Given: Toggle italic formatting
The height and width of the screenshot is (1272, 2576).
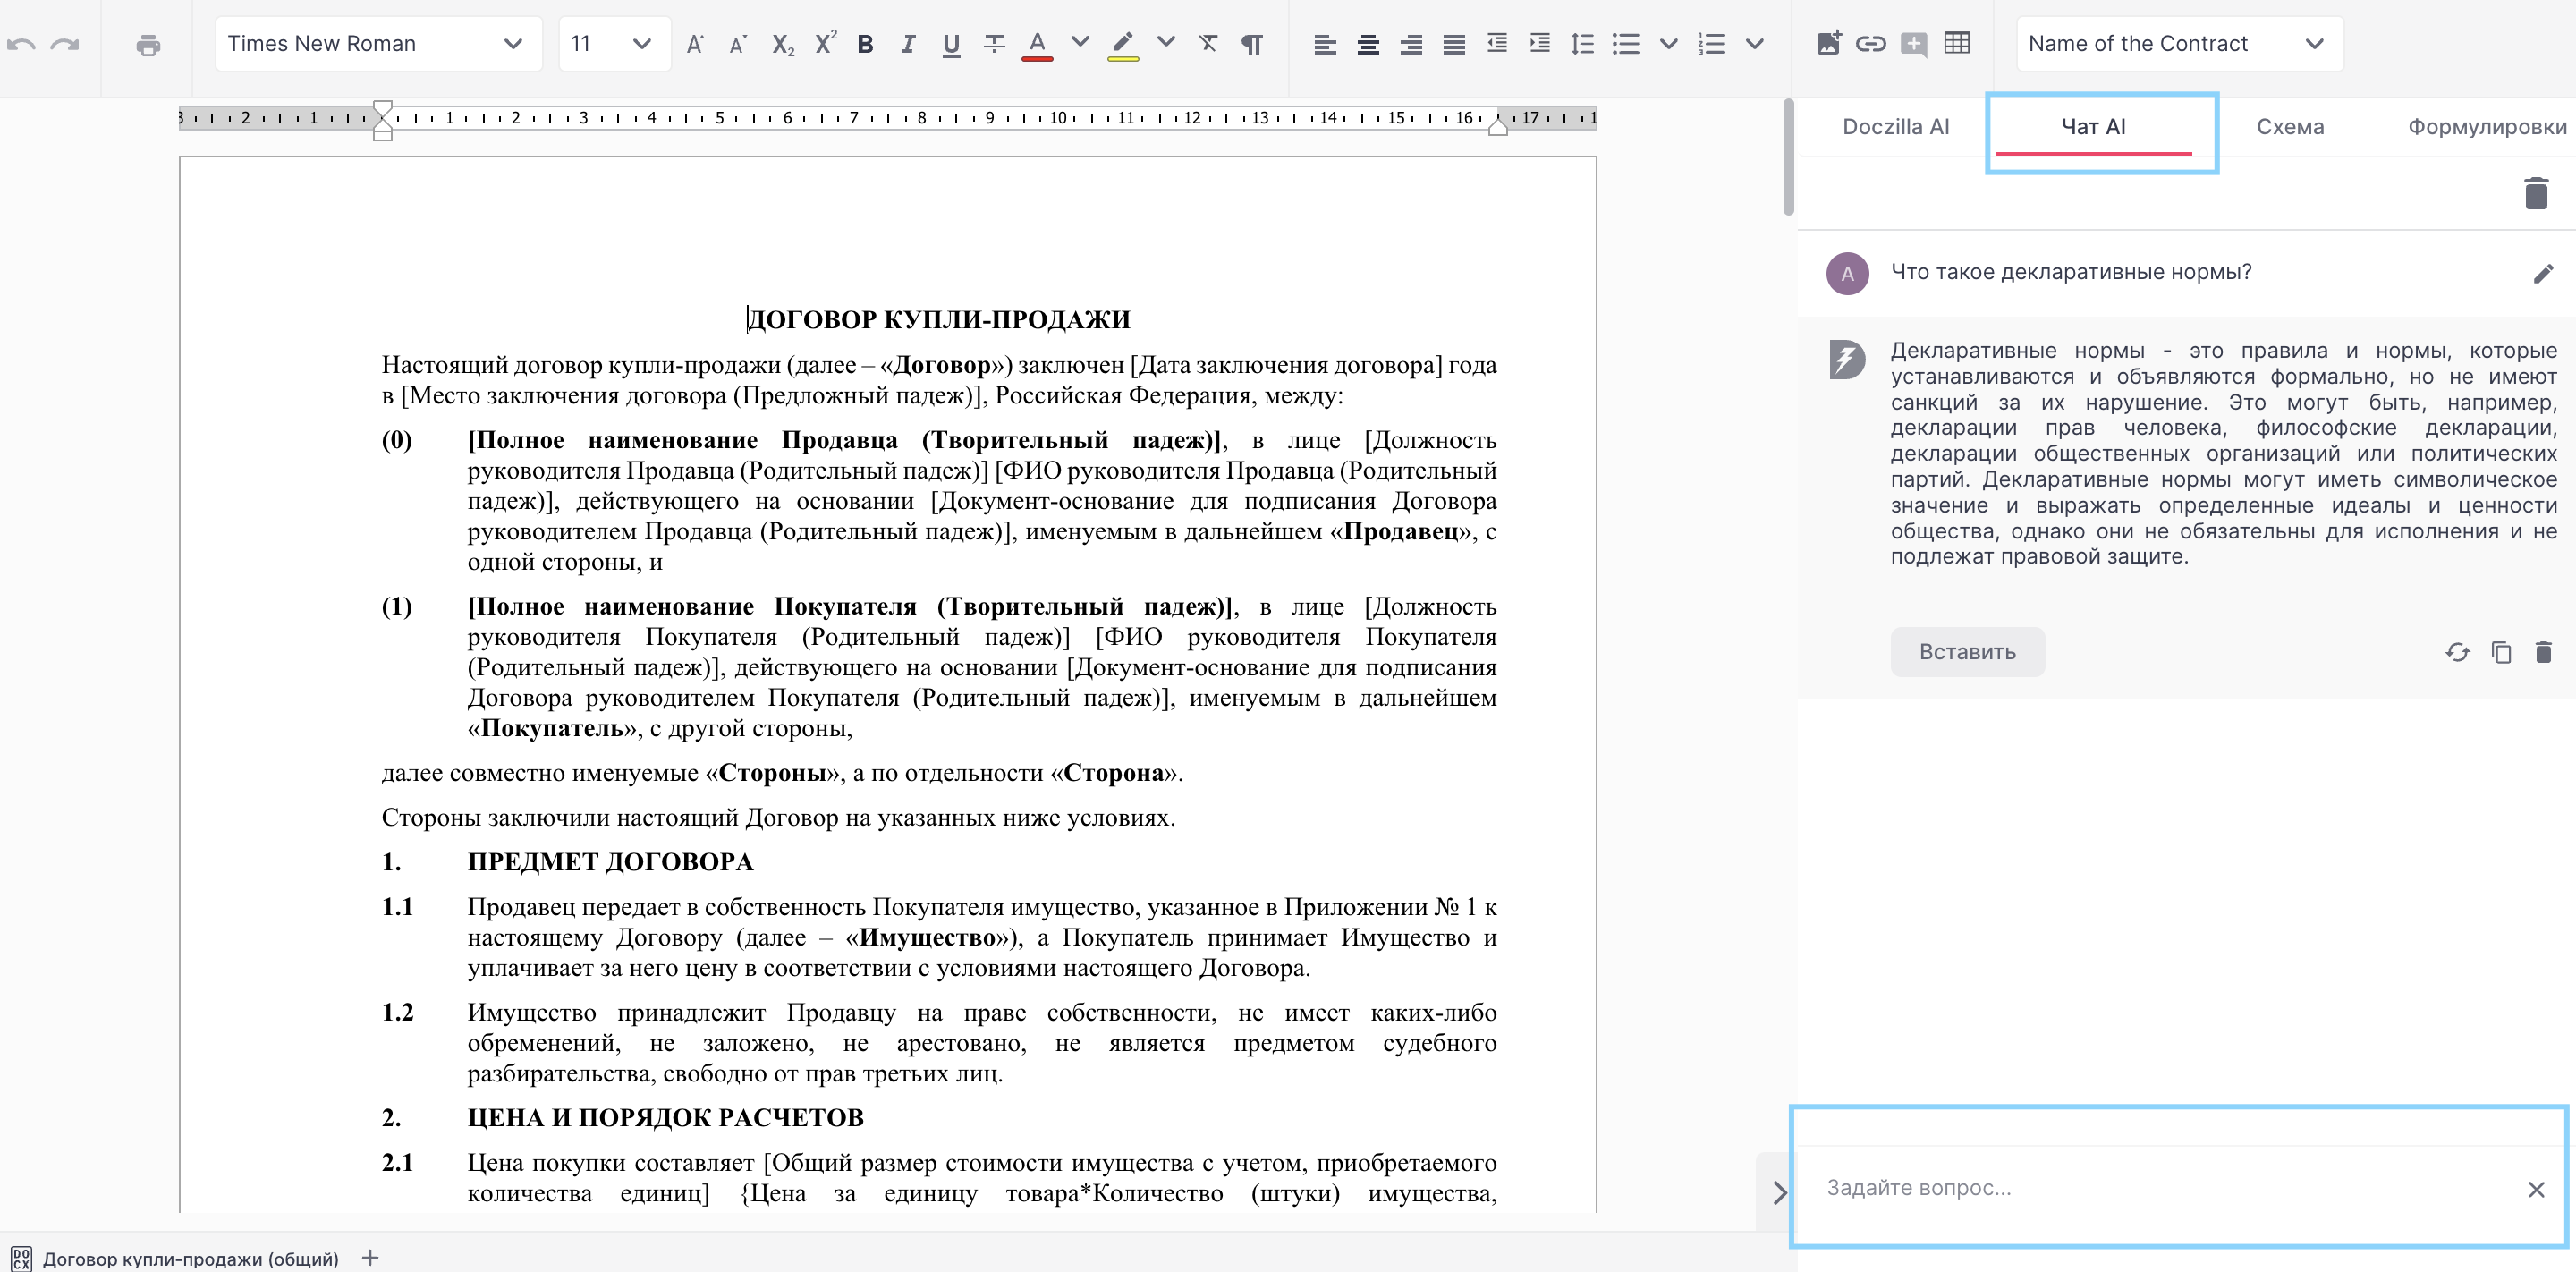Looking at the screenshot, I should pyautogui.click(x=907, y=44).
